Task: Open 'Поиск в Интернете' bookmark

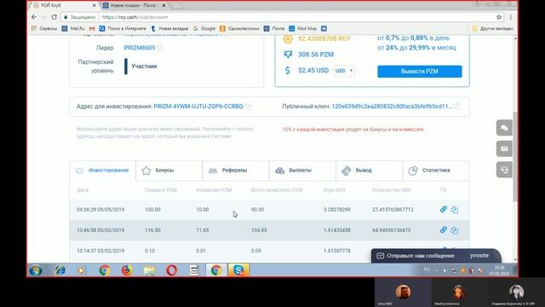Action: tap(123, 28)
